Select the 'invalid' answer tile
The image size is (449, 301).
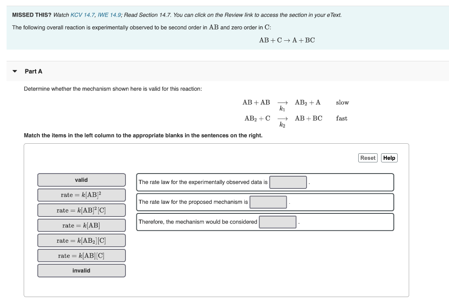click(82, 270)
